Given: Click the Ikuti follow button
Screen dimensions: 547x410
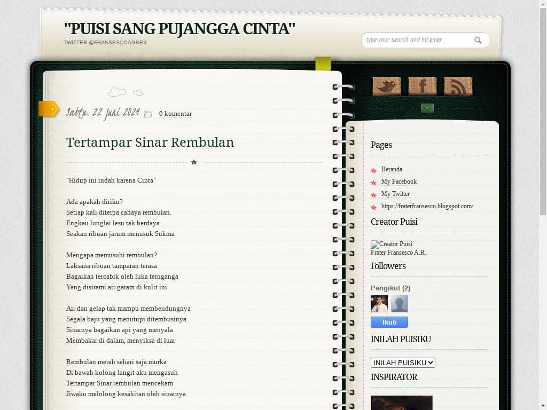Looking at the screenshot, I should pyautogui.click(x=389, y=322).
